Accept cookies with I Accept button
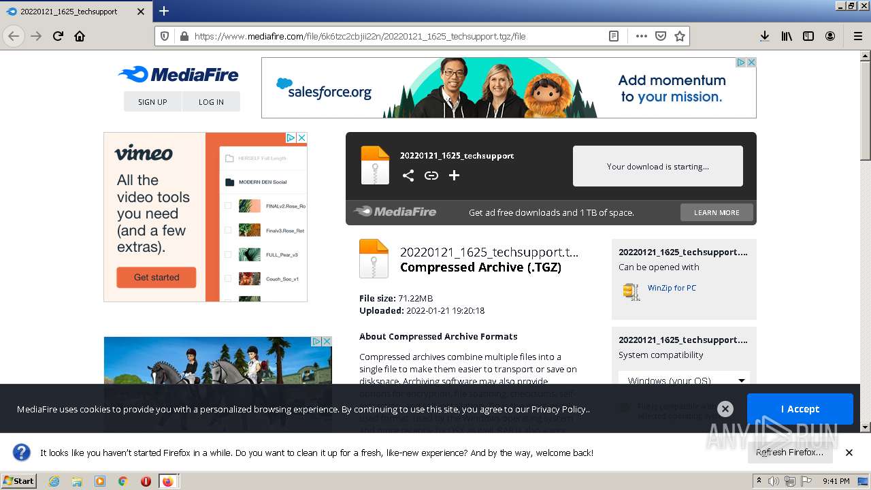871x490 pixels. 800,409
